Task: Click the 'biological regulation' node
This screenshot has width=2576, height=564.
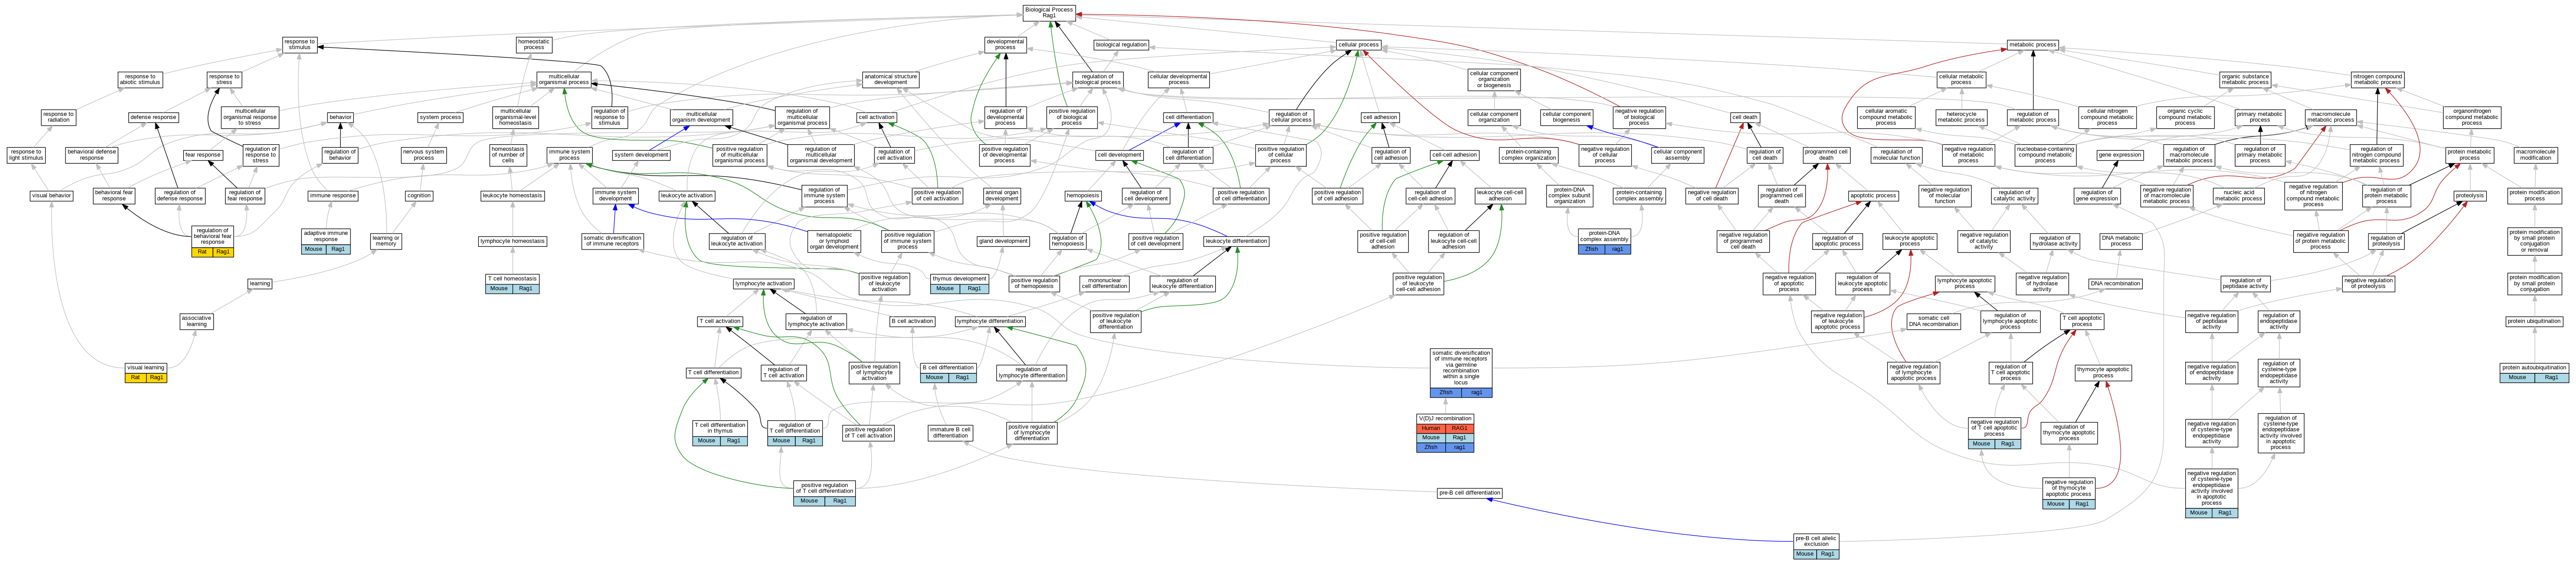Action: tap(1121, 45)
